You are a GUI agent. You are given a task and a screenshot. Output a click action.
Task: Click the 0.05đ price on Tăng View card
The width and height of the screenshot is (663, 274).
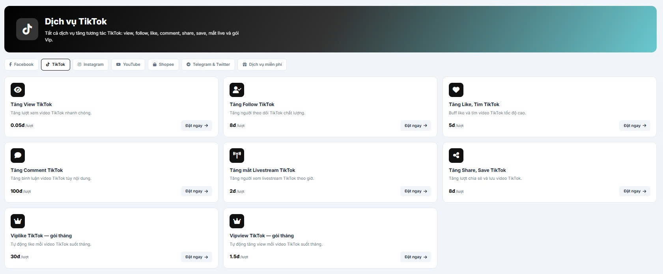tap(17, 125)
